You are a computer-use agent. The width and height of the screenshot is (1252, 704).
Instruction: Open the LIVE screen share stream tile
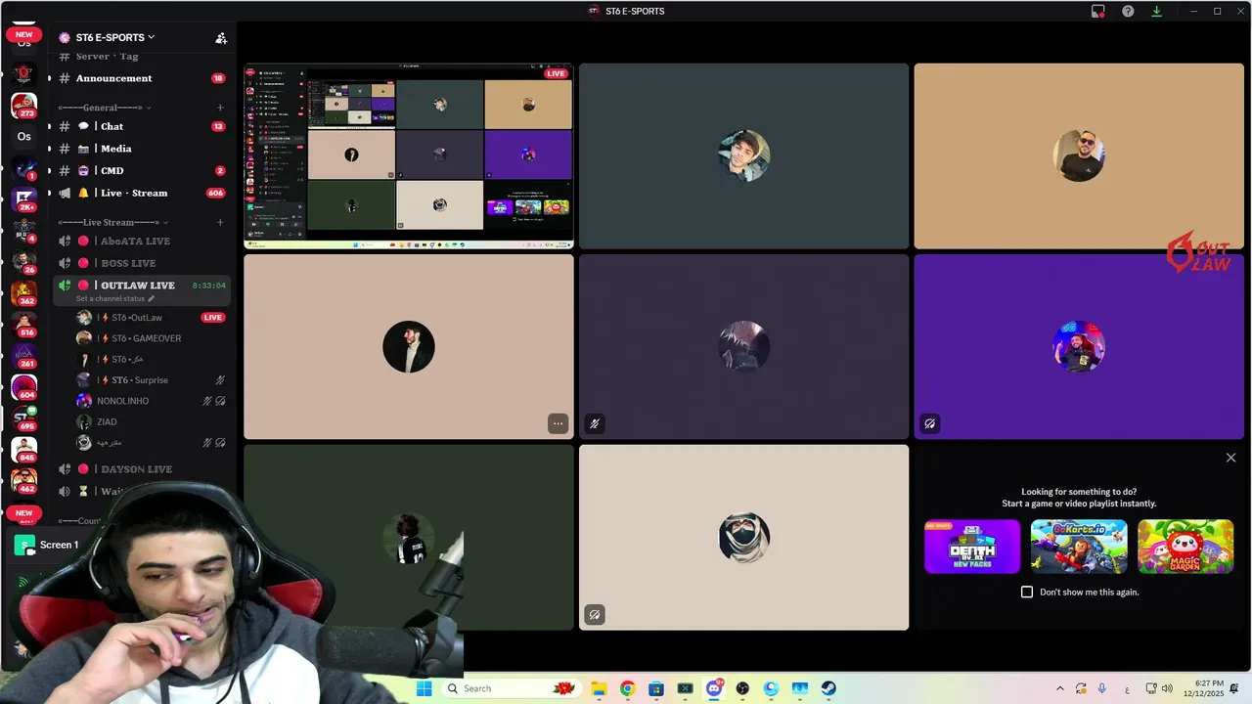click(x=409, y=156)
